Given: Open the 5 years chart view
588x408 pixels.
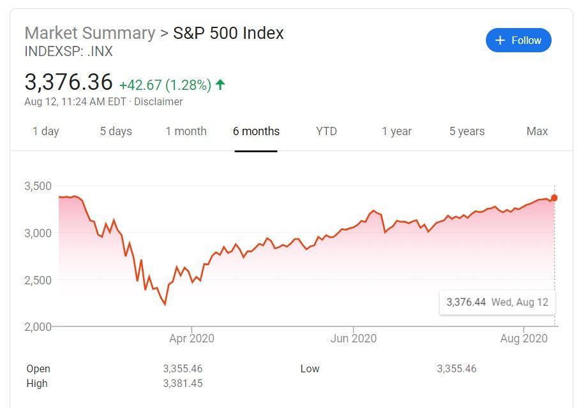Looking at the screenshot, I should pos(466,131).
